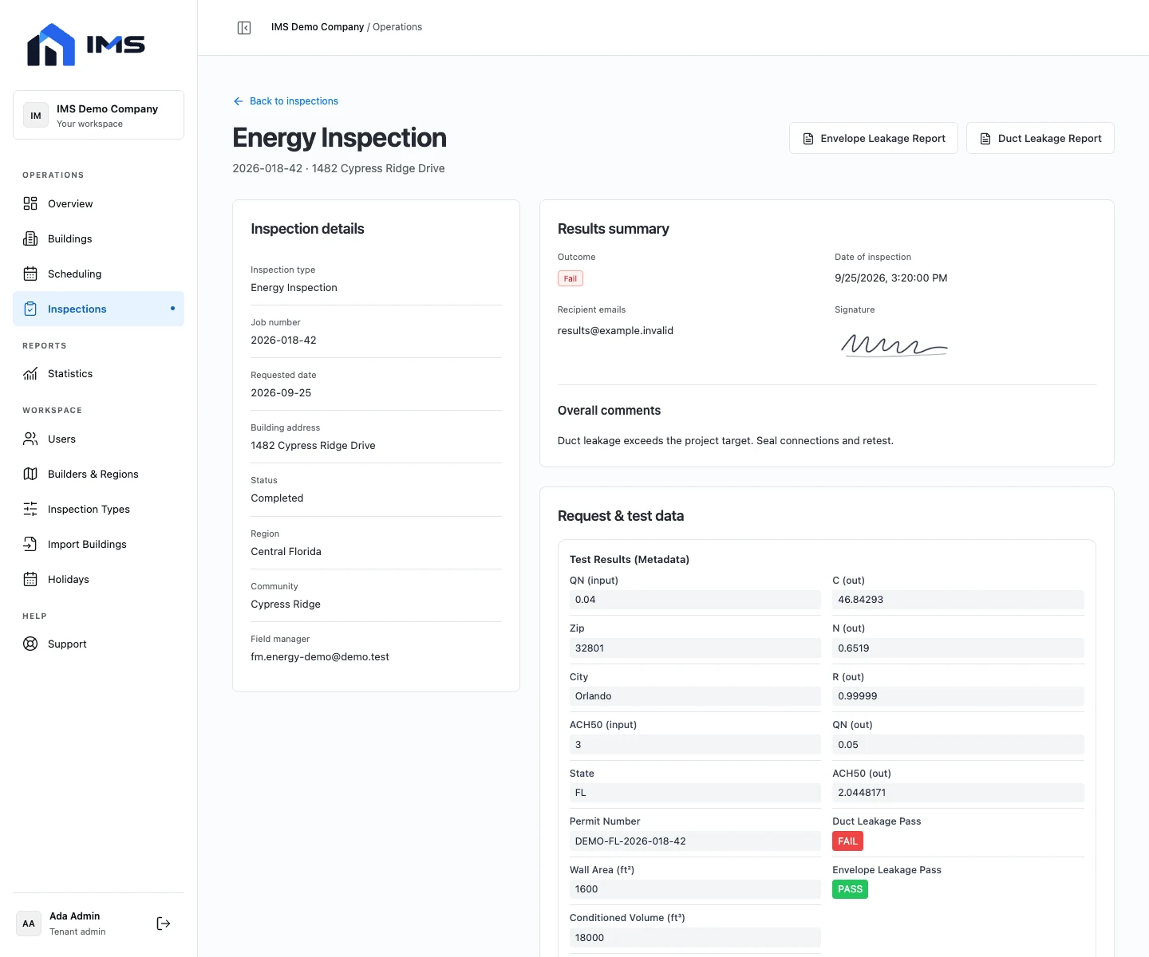Click the Completed status value
Image resolution: width=1149 pixels, height=957 pixels.
click(277, 498)
